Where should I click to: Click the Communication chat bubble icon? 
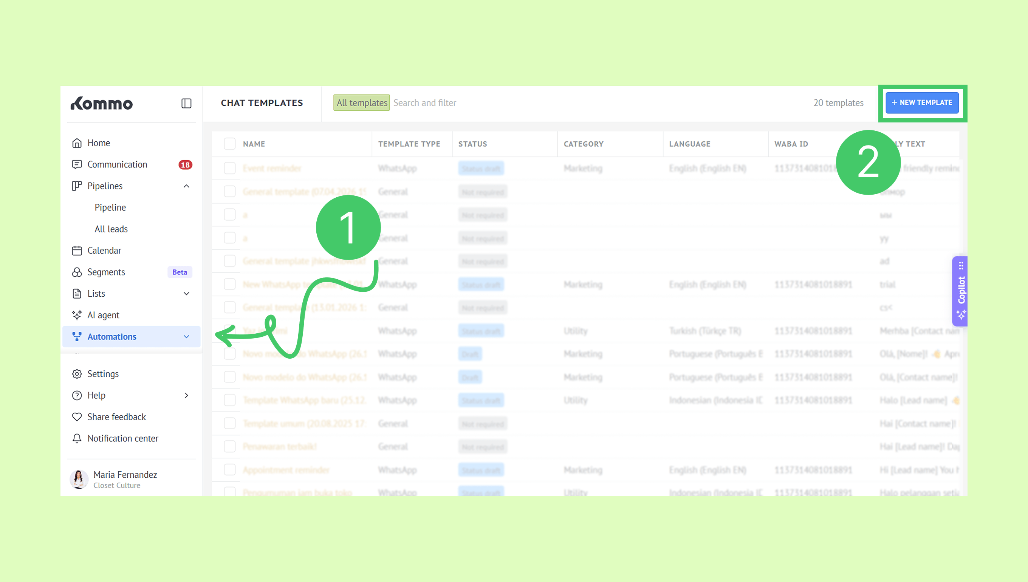77,165
